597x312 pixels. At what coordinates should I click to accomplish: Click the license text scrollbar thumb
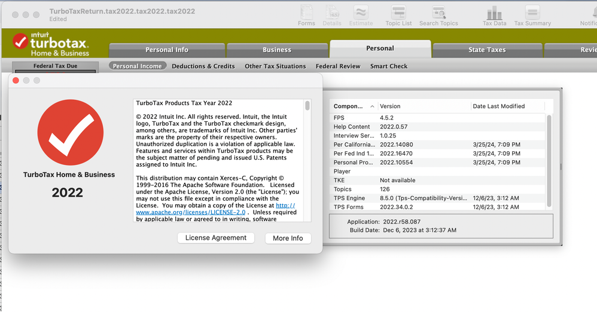click(x=307, y=105)
